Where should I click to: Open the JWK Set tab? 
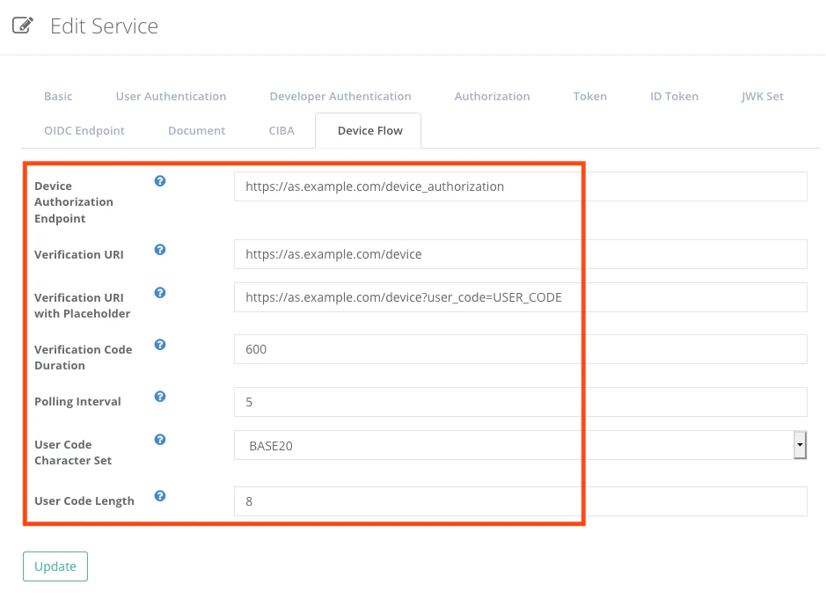[x=762, y=96]
